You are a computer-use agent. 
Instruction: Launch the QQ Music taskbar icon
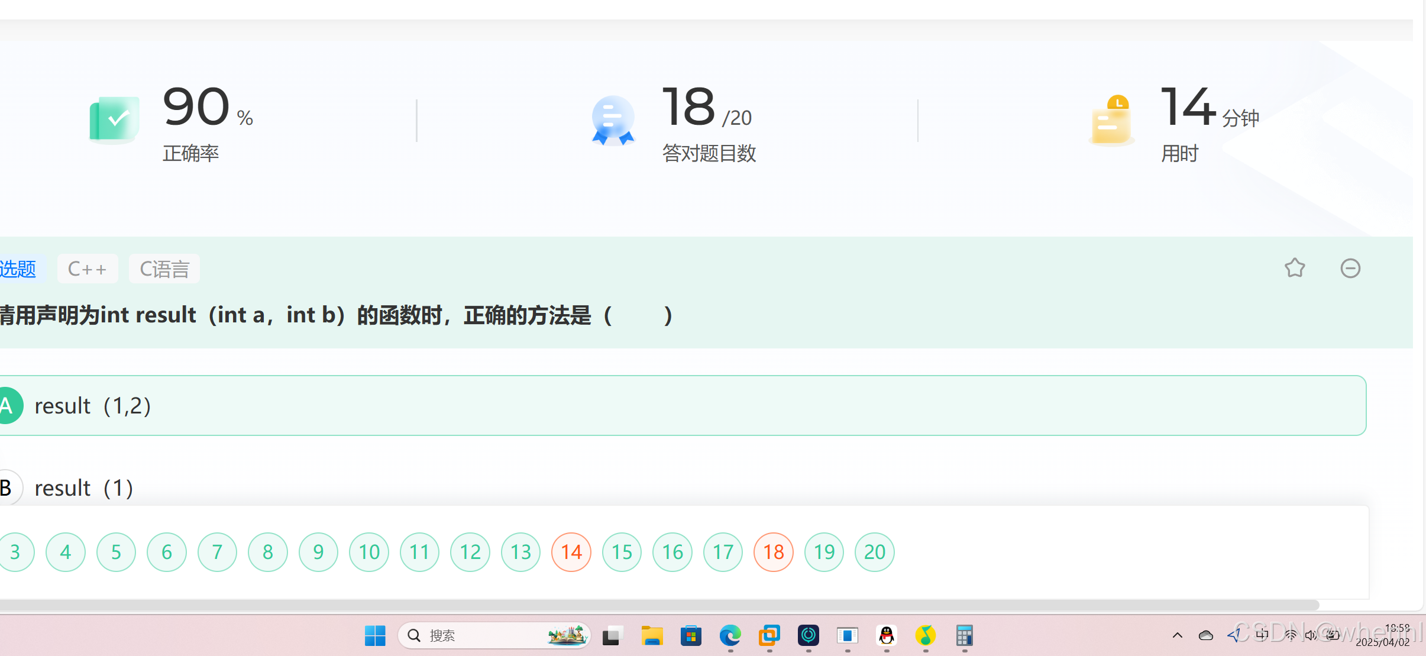click(x=925, y=636)
